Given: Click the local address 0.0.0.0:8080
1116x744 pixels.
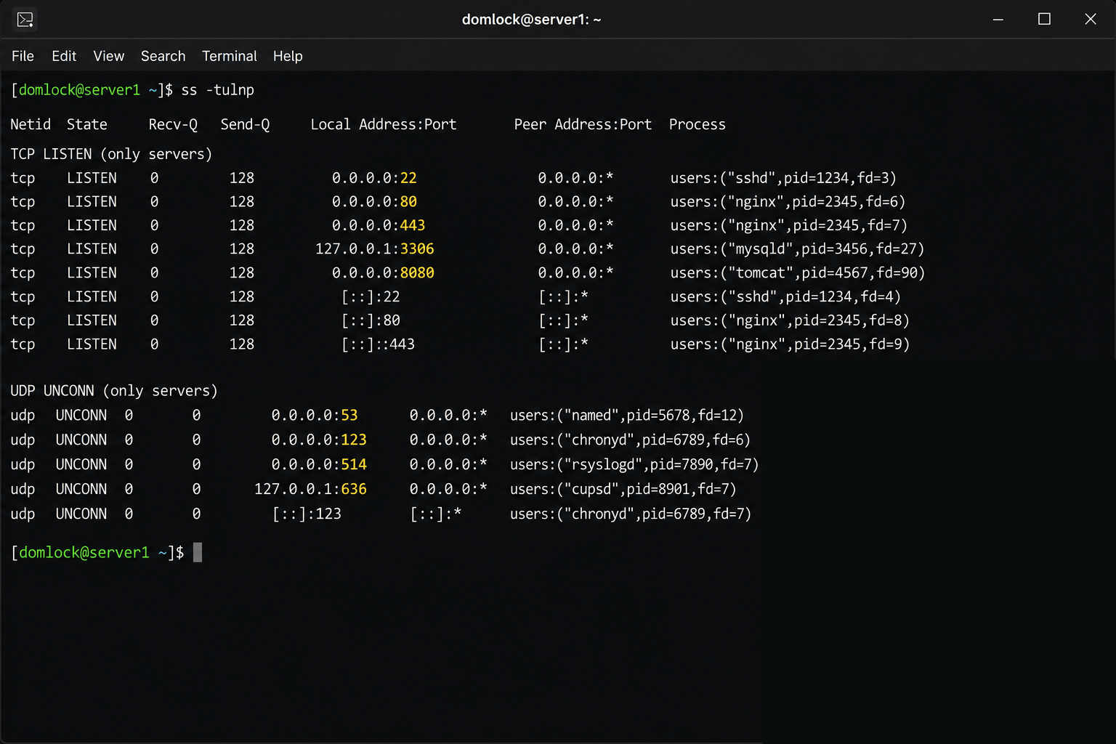Looking at the screenshot, I should [383, 273].
